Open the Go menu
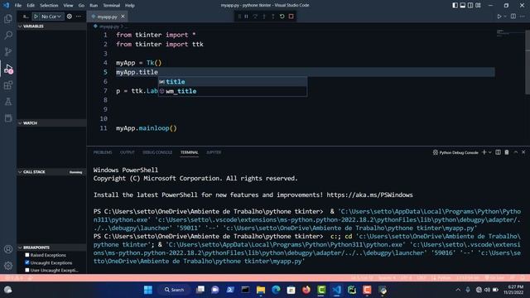The width and height of the screenshot is (530, 298). click(x=81, y=6)
